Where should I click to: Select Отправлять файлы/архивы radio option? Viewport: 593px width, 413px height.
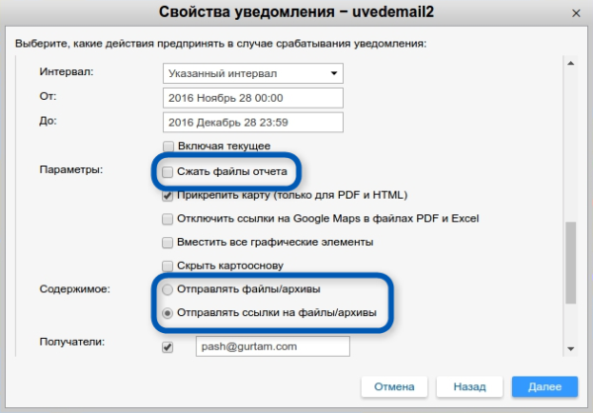point(167,289)
